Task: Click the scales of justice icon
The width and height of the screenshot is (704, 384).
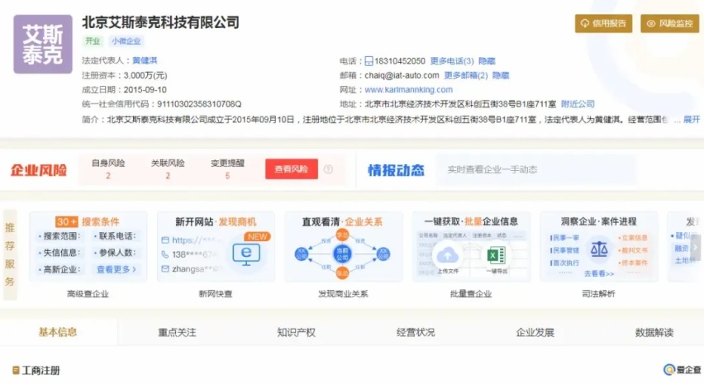Action: pos(599,249)
